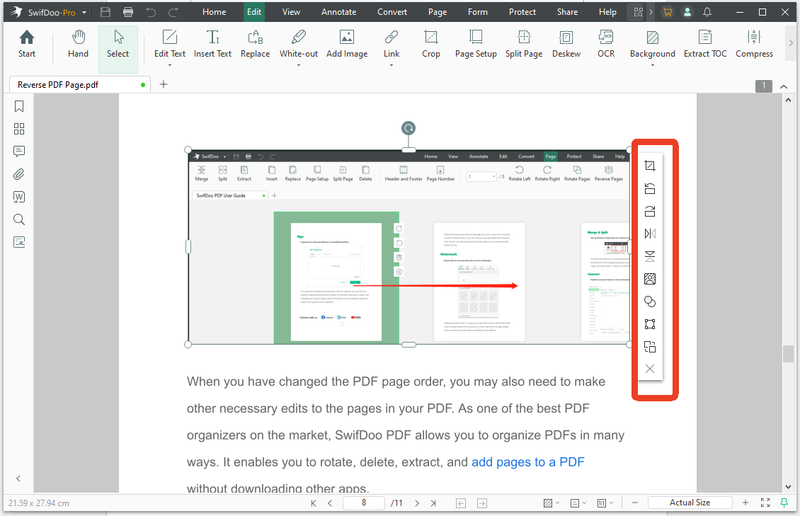Click the page number field
This screenshot has height=516, width=800.
click(x=364, y=503)
